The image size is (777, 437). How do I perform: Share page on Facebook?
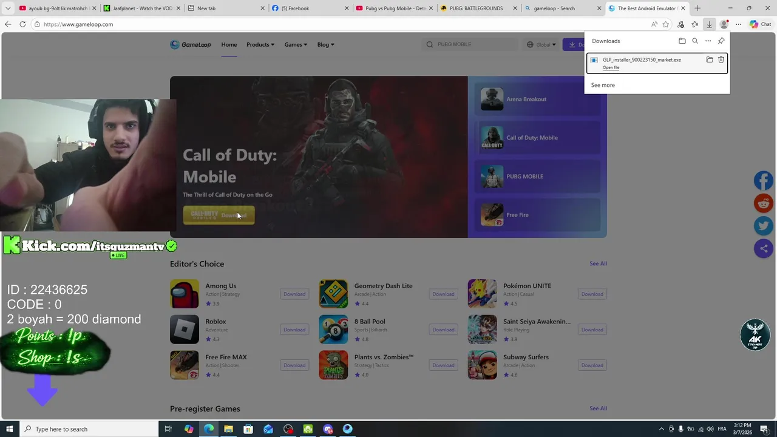(x=764, y=180)
